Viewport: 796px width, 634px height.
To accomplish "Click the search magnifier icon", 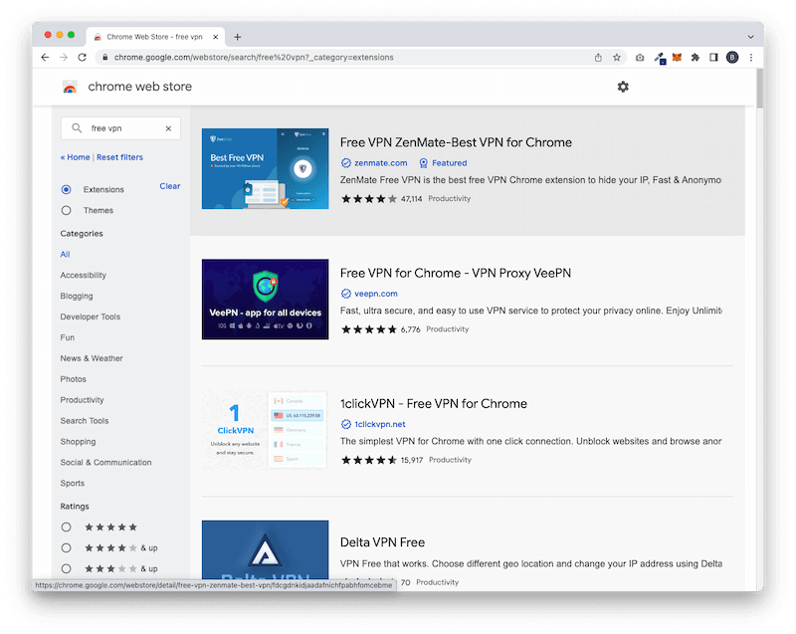I will click(x=77, y=128).
